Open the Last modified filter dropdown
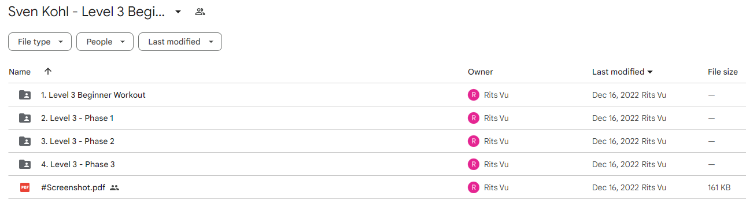 click(180, 42)
